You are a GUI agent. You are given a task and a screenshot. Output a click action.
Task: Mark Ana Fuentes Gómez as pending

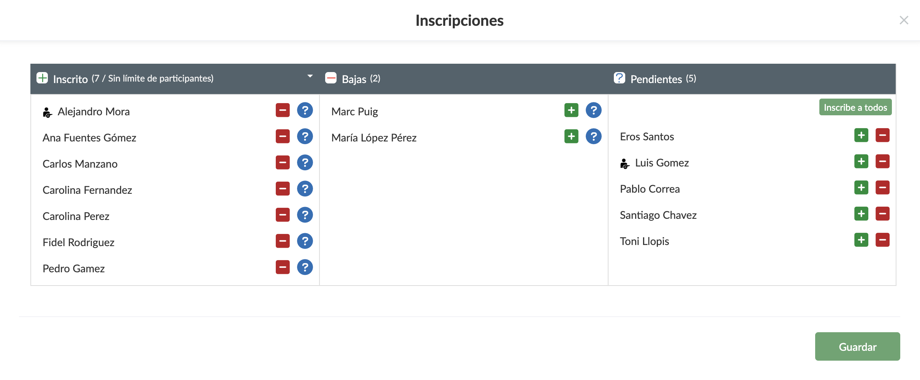tap(305, 137)
